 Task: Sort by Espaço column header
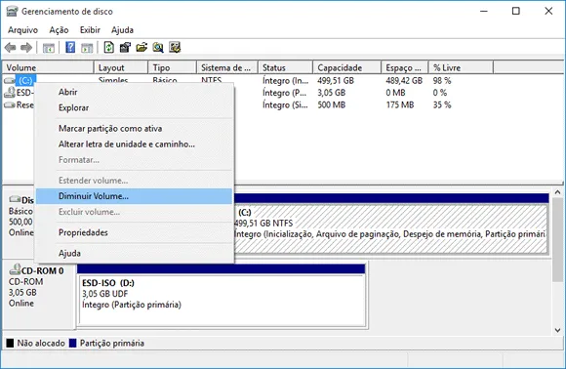tap(405, 67)
